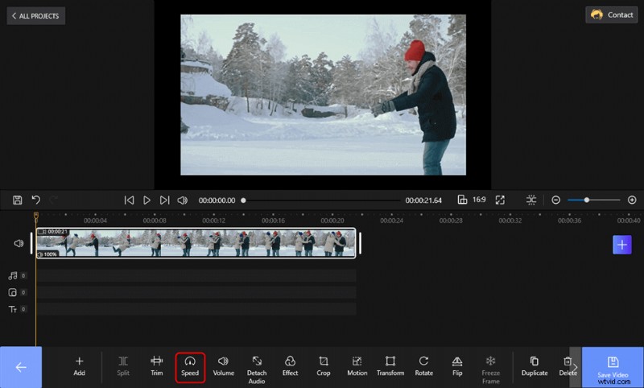Toggle video track mute speaker icon
This screenshot has width=644, height=388.
(19, 243)
